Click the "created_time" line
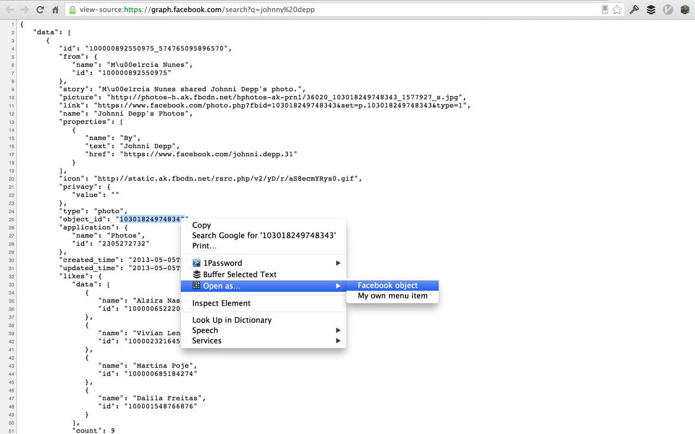This screenshot has width=695, height=434. tap(119, 260)
